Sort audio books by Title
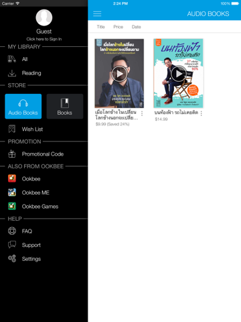241x322 pixels. tap(101, 27)
